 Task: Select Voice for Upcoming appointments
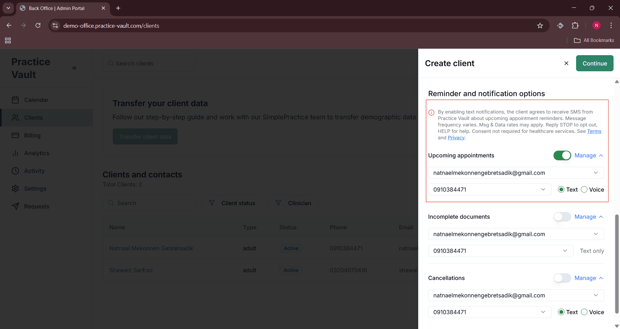[x=584, y=190]
